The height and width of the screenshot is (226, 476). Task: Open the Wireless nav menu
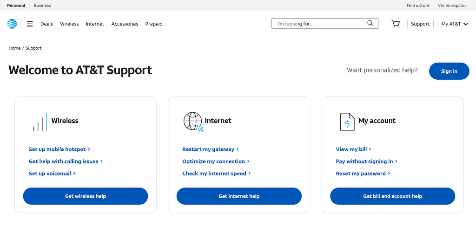(x=69, y=24)
